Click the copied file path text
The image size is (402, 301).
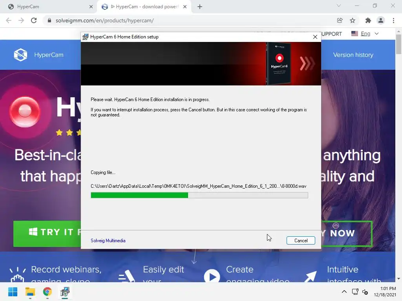[x=198, y=186]
